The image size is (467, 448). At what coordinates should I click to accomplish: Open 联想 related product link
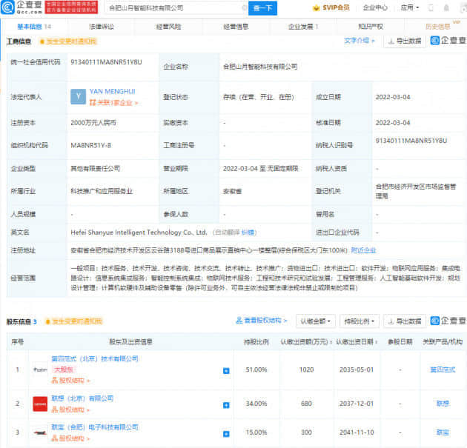pyautogui.click(x=443, y=404)
